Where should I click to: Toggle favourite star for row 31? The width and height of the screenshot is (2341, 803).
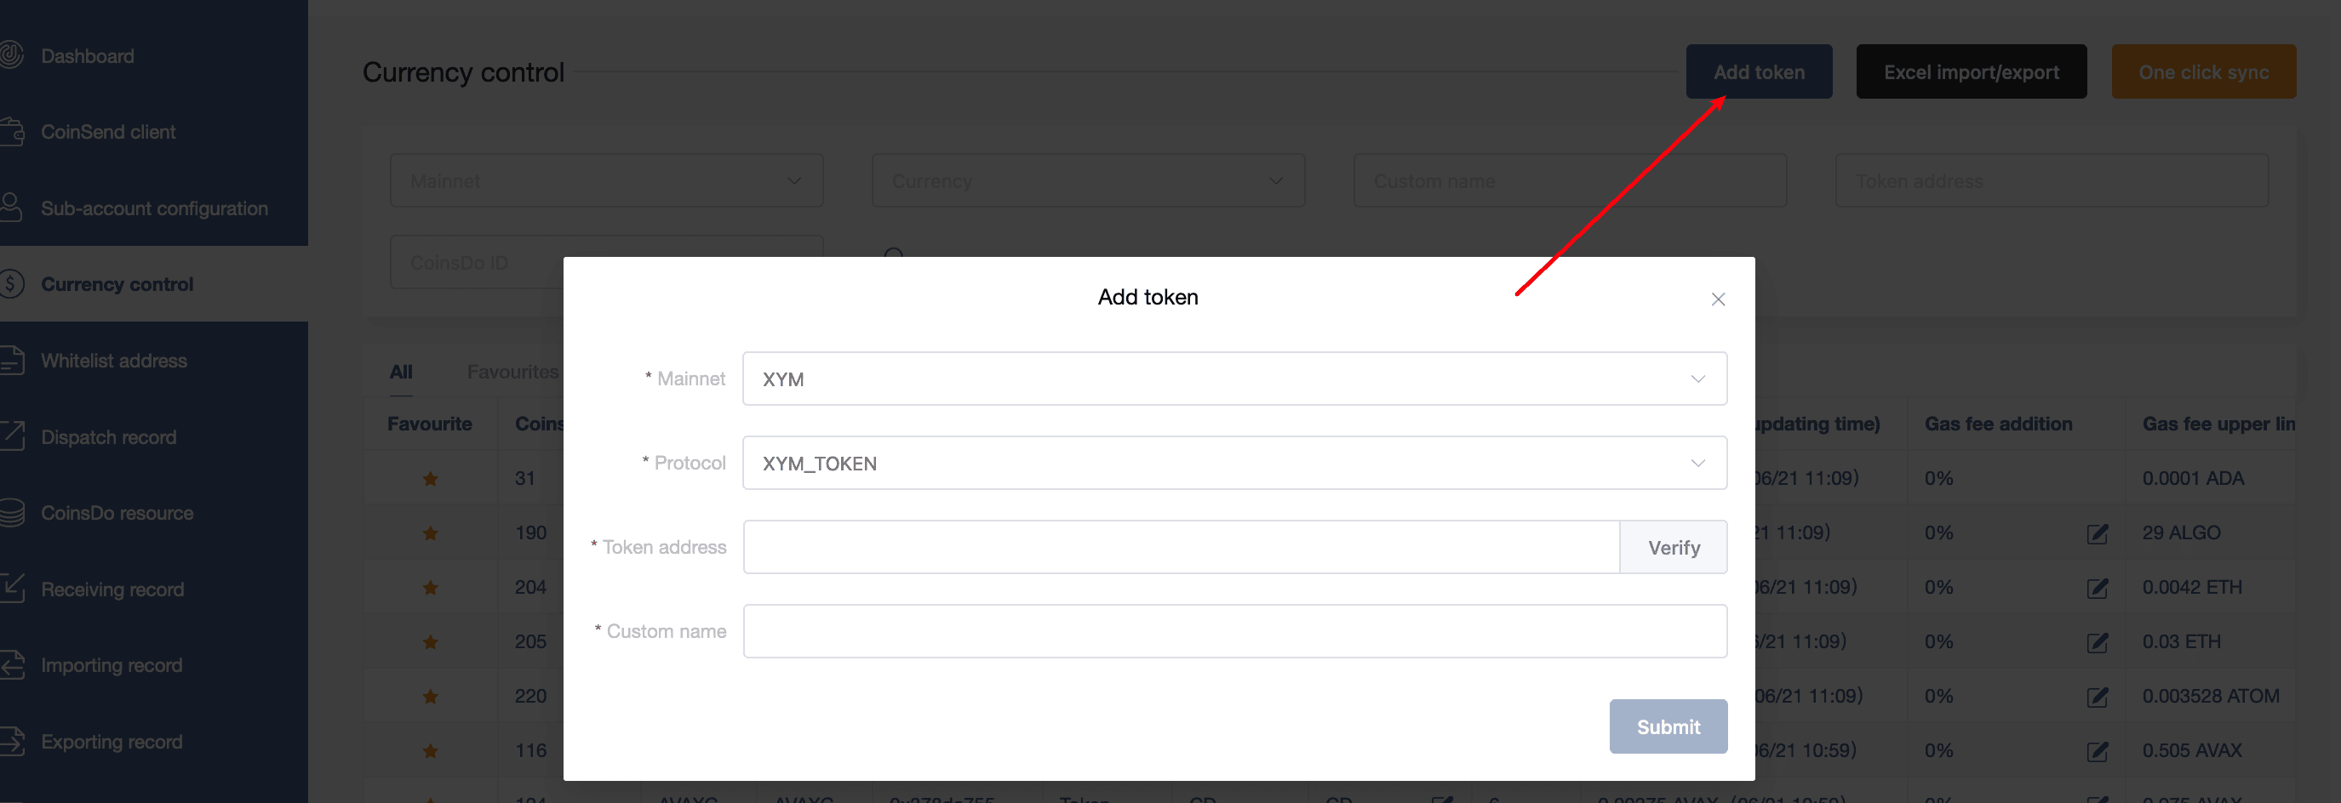430,479
